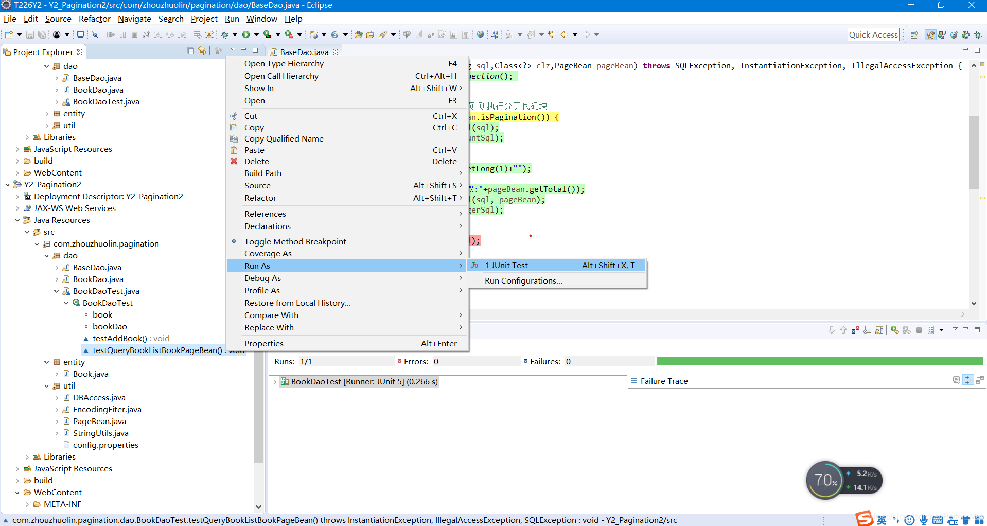Screen dimensions: 987x526
Task: Expand the Libraries node below config.properties
Action: coord(27,457)
